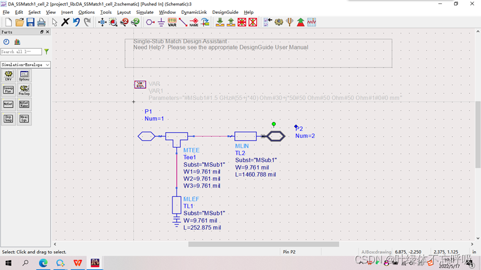The width and height of the screenshot is (481, 270).
Task: Click the Simulate gear icon
Action: 279,22
